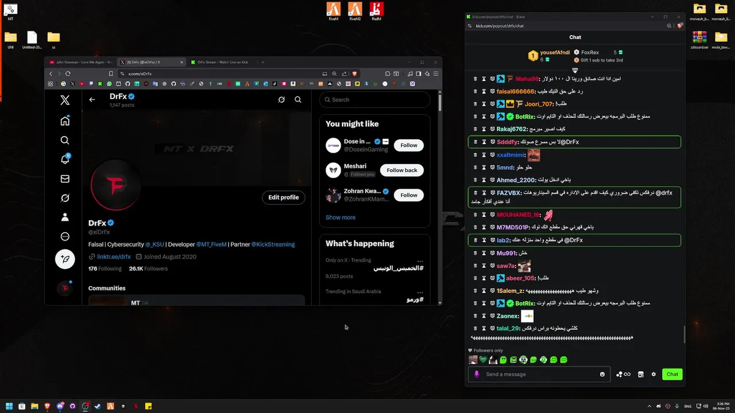Screen dimensions: 735x413
Task: Follow Dose in Gaming account
Action: [409, 145]
